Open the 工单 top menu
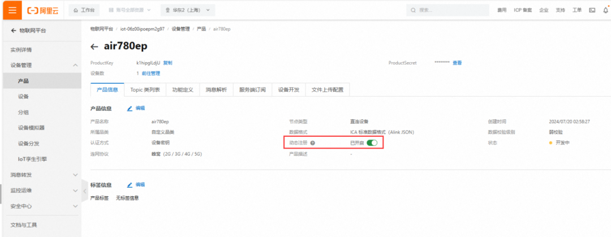 (x=576, y=10)
